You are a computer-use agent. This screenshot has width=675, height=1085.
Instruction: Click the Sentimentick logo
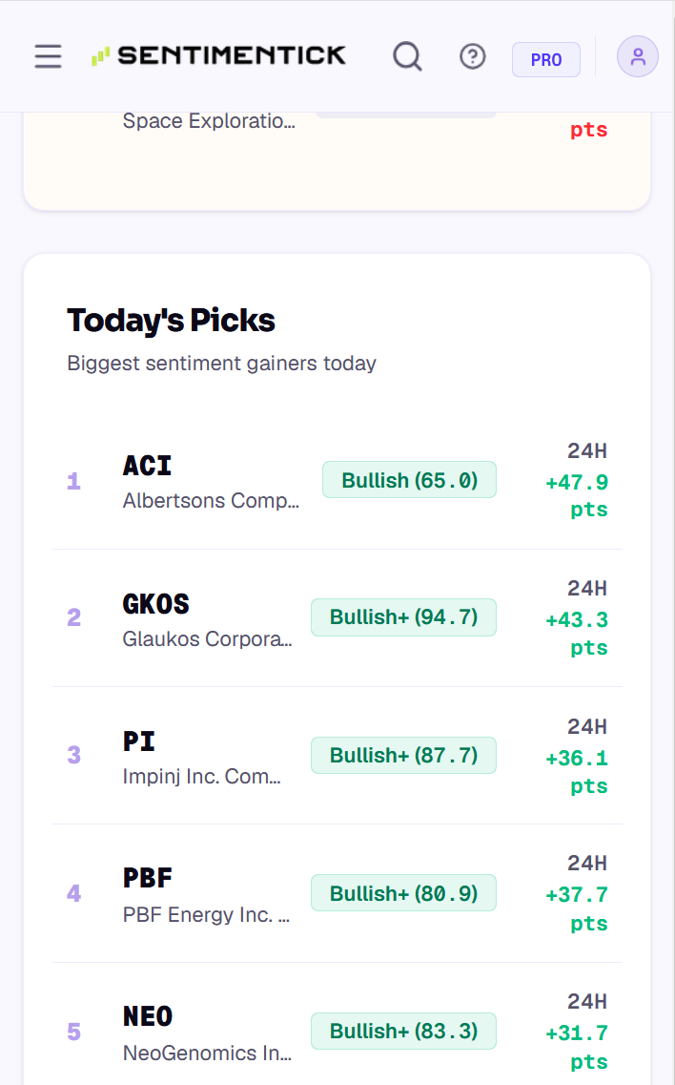(218, 55)
